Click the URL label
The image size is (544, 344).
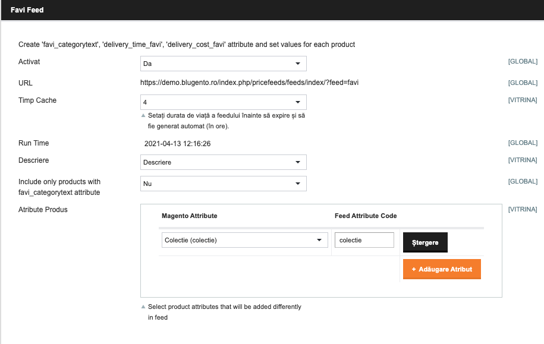[x=26, y=83]
